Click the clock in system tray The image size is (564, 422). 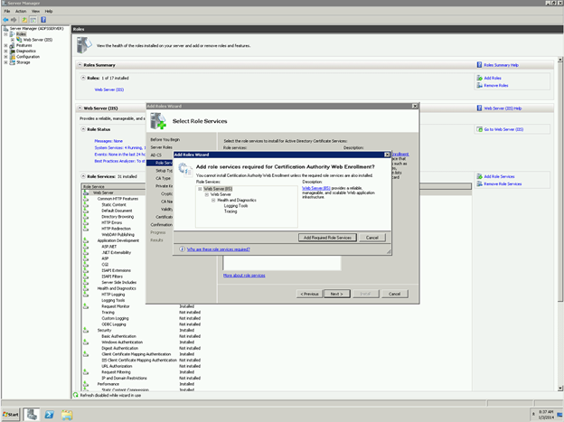tap(546, 415)
